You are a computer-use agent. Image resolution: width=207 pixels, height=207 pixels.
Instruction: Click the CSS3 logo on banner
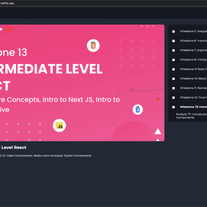tap(138, 110)
